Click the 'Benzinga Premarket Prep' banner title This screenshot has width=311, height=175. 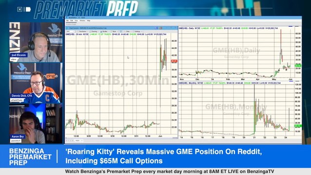[x=30, y=157]
